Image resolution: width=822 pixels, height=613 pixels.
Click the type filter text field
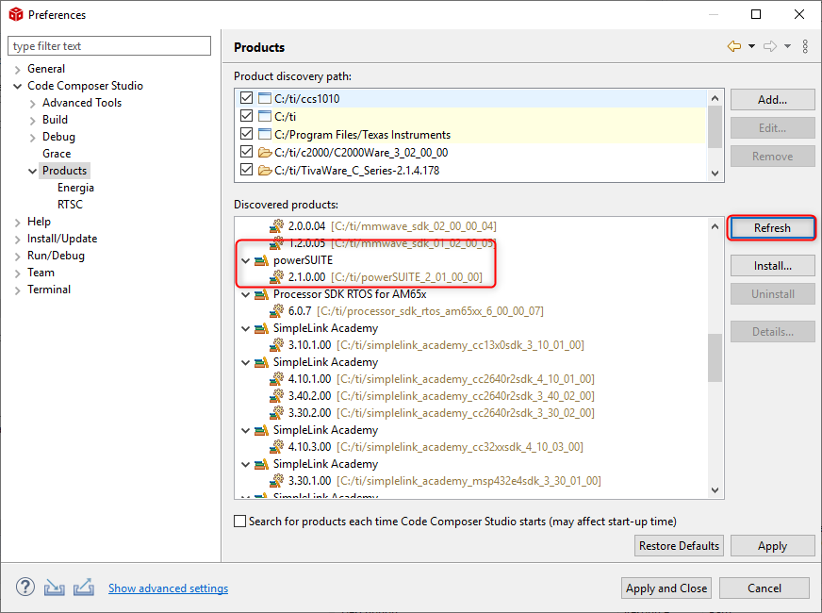[x=109, y=46]
